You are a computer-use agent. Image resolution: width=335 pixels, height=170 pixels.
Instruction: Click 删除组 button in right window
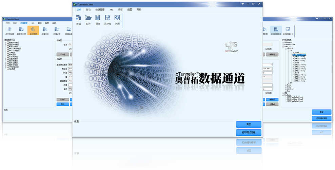point(272,55)
